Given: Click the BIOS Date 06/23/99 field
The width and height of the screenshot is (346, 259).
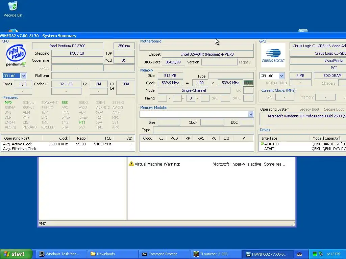Looking at the screenshot, I should 173,62.
